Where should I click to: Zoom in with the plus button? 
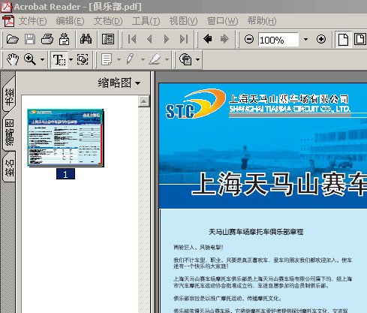click(x=321, y=39)
